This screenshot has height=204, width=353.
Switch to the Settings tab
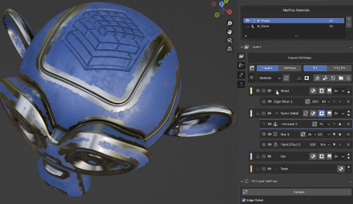[290, 68]
